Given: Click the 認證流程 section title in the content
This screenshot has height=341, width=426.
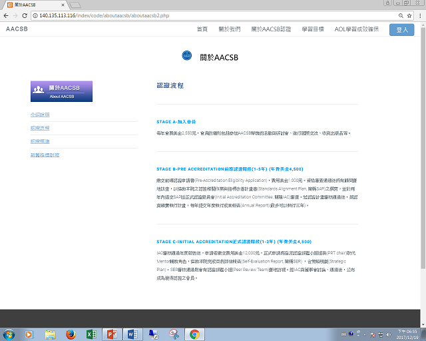Looking at the screenshot, I should coord(170,86).
